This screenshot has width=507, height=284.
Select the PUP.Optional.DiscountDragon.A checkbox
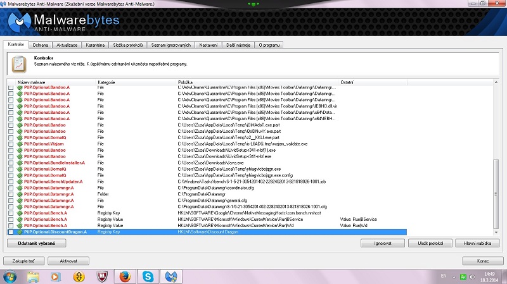tap(10, 232)
